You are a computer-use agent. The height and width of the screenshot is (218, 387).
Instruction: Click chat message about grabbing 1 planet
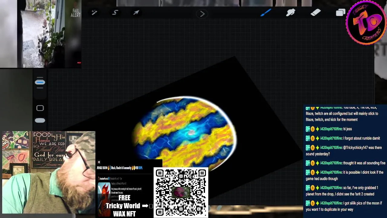[x=344, y=191]
